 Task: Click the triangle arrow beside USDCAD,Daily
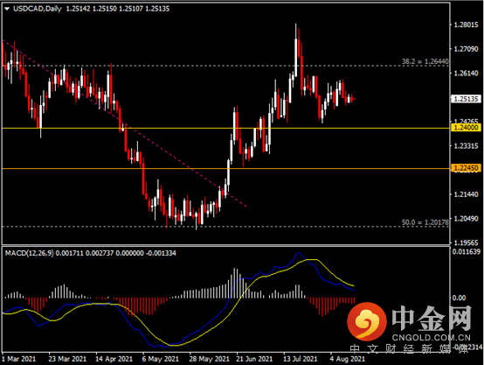point(7,9)
